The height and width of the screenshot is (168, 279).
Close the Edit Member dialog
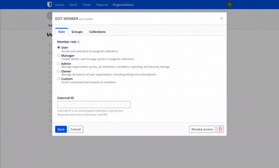[221, 18]
